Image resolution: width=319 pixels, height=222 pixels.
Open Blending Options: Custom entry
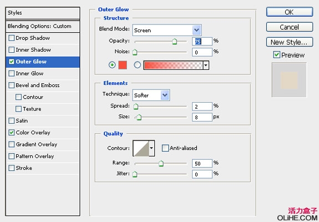click(43, 26)
